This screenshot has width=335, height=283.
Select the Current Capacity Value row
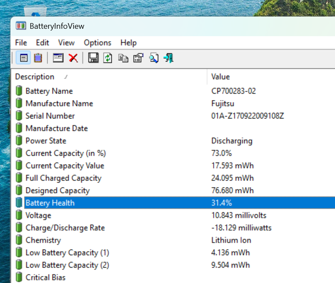[65, 166]
